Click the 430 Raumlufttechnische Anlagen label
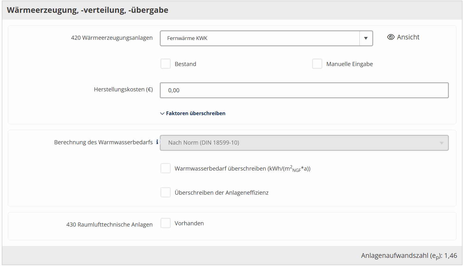Image resolution: width=463 pixels, height=266 pixels. pyautogui.click(x=109, y=225)
